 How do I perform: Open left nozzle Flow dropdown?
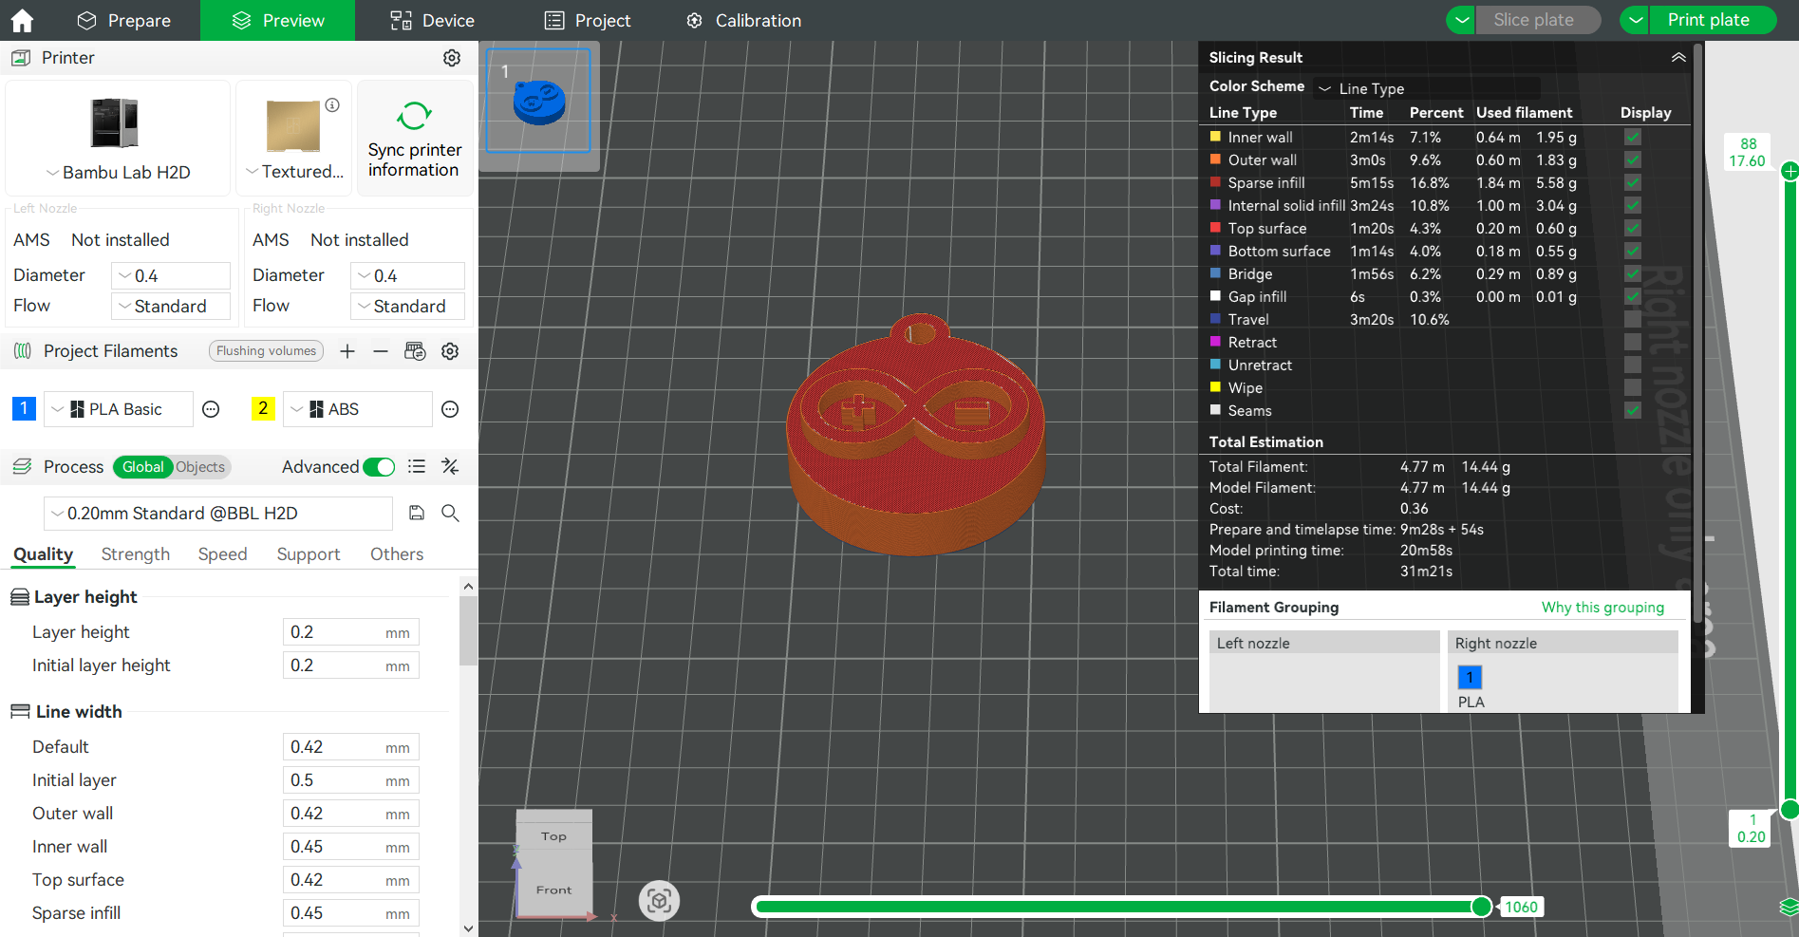171,306
